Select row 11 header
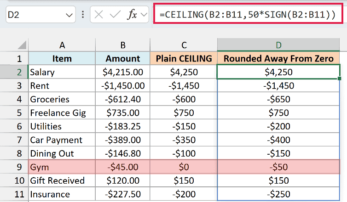The height and width of the screenshot is (202, 347). 14,194
